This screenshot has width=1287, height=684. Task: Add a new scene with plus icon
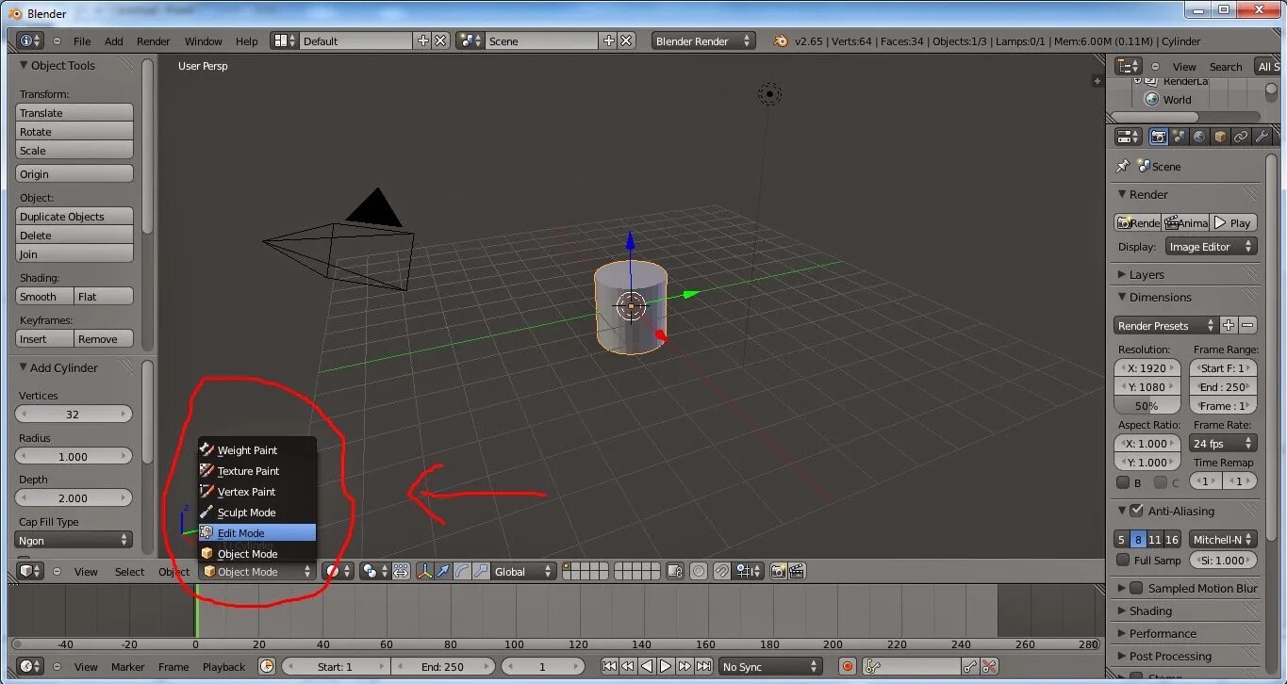[x=608, y=41]
